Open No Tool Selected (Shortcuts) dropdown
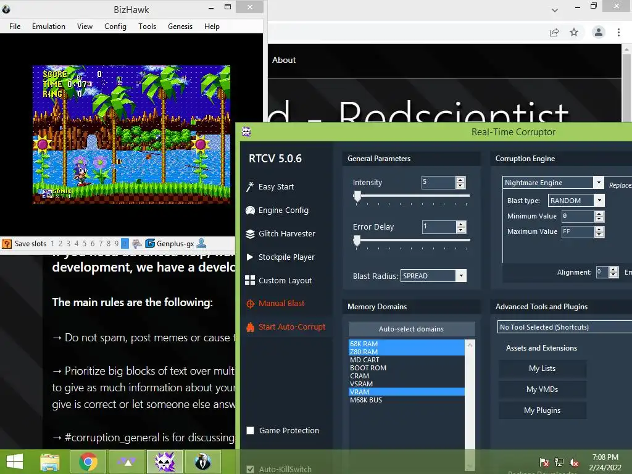This screenshot has width=632, height=474. click(x=565, y=327)
